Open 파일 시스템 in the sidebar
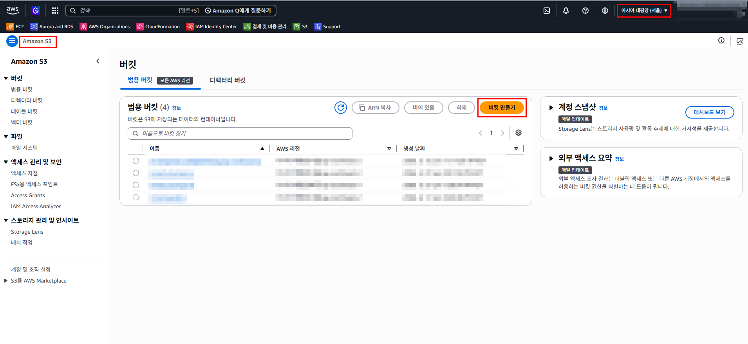 [24, 148]
